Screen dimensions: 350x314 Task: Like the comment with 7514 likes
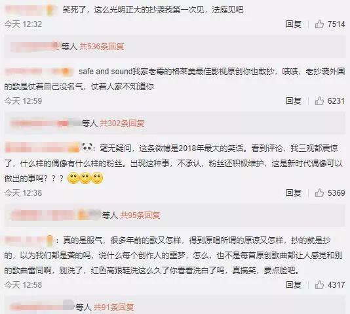coord(319,24)
